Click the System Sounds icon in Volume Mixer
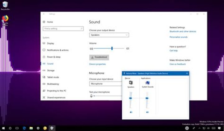The image size is (224, 131). coord(147,83)
